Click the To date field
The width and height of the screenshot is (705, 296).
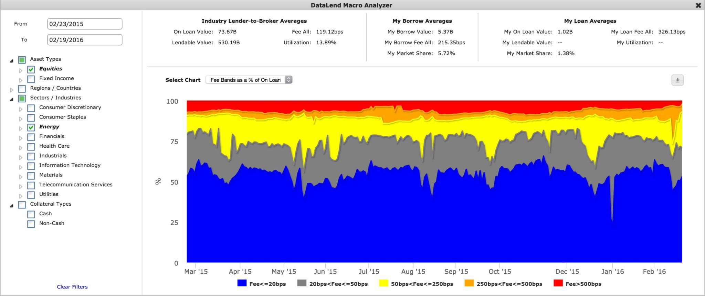85,40
